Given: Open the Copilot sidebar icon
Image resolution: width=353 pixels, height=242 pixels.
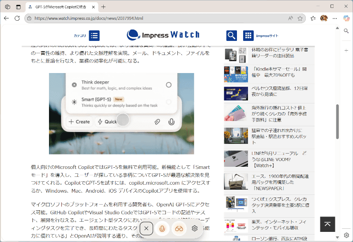Looking at the screenshot, I should 346,18.
